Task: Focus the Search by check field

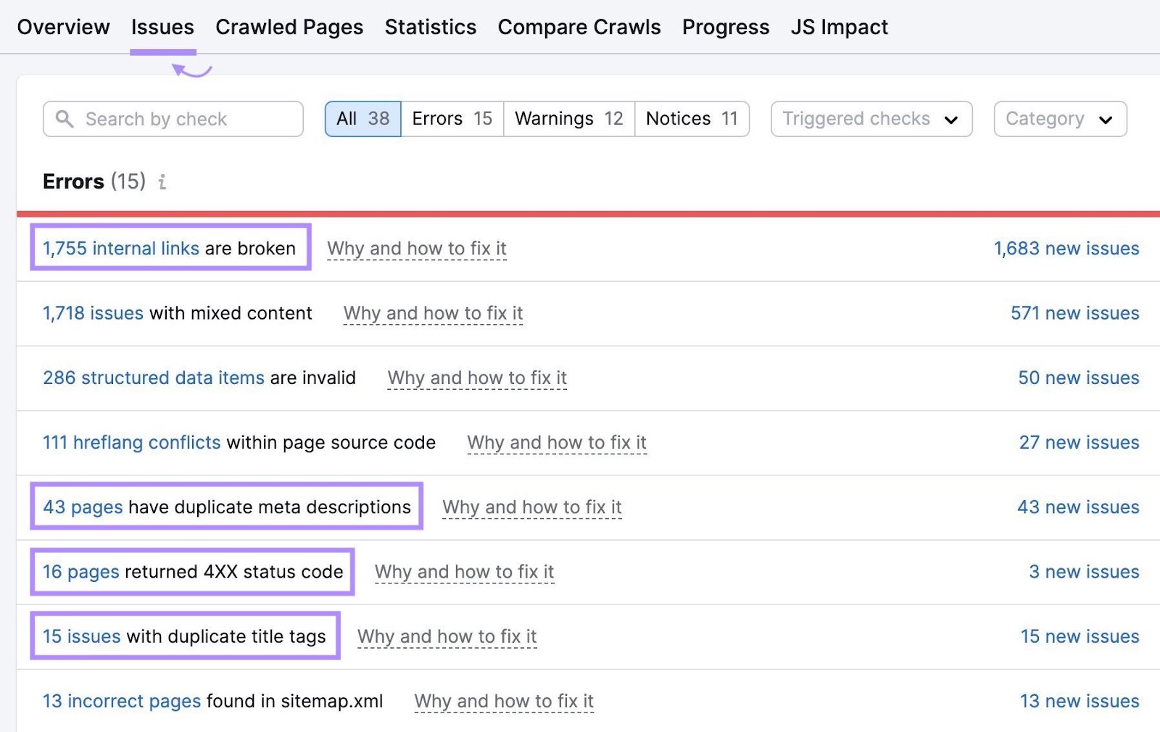Action: click(173, 119)
